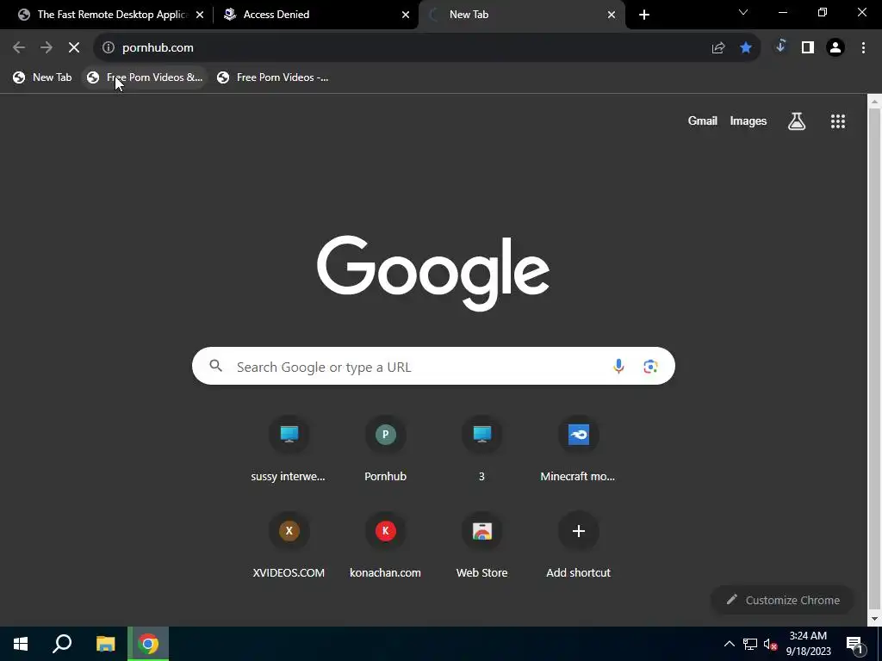Click the muted volume tray icon
The width and height of the screenshot is (882, 661).
770,644
